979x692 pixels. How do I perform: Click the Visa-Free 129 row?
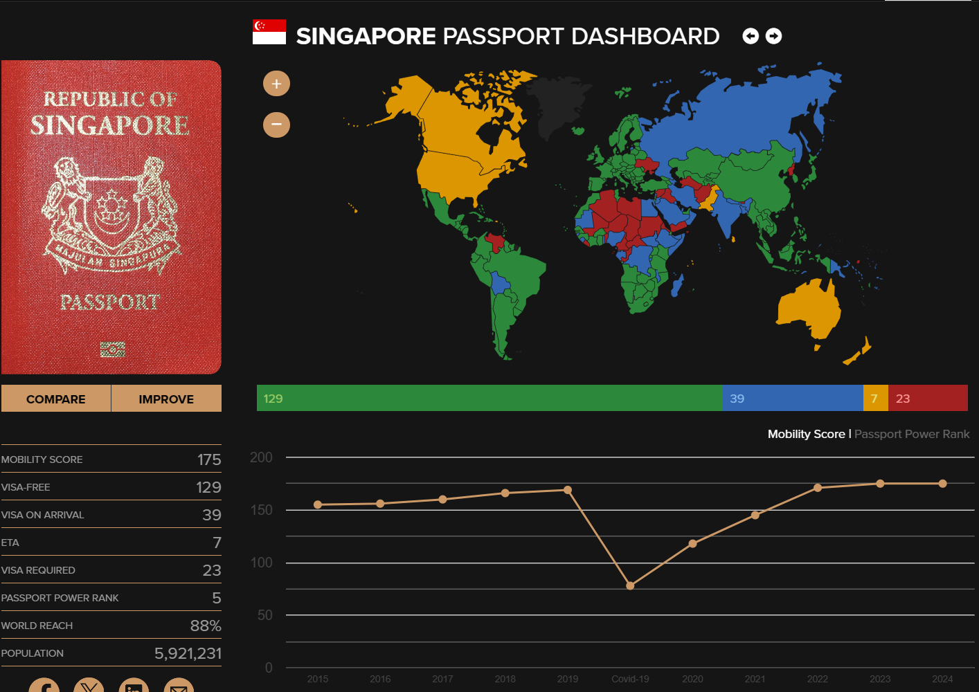pyautogui.click(x=111, y=486)
